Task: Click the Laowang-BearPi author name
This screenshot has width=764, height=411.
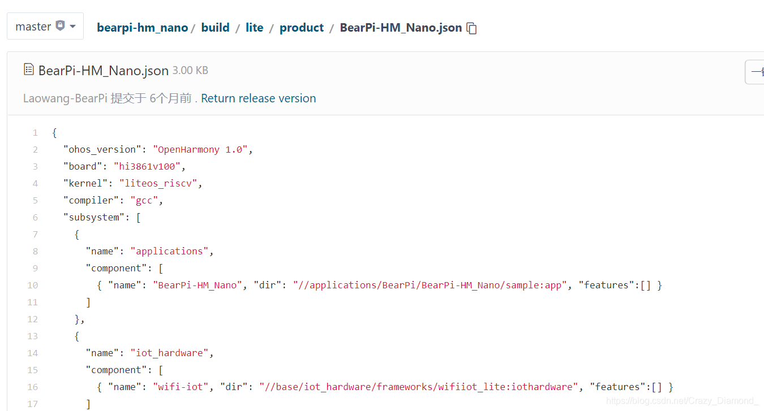Action: pyautogui.click(x=65, y=98)
